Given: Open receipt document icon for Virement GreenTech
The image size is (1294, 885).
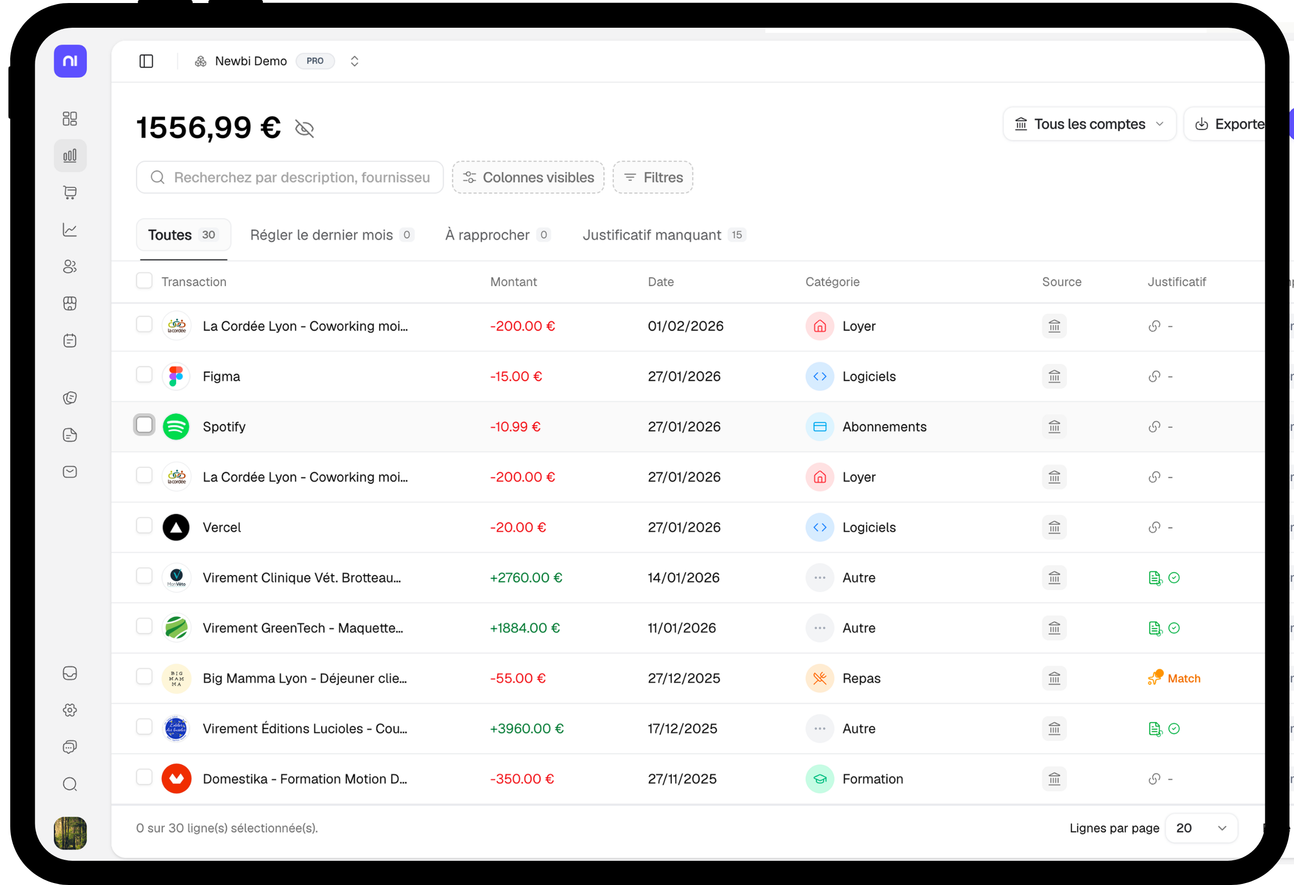Looking at the screenshot, I should click(1155, 628).
